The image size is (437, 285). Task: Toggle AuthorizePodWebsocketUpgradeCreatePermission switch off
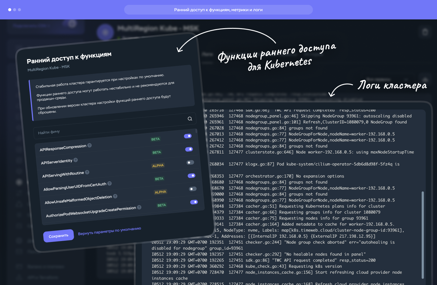(194, 202)
